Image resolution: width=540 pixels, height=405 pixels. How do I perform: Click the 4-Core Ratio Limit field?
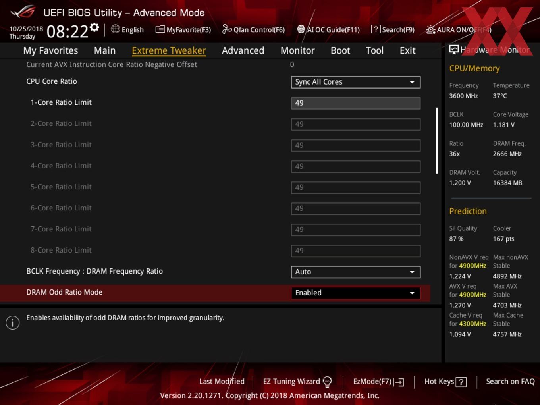pyautogui.click(x=356, y=166)
